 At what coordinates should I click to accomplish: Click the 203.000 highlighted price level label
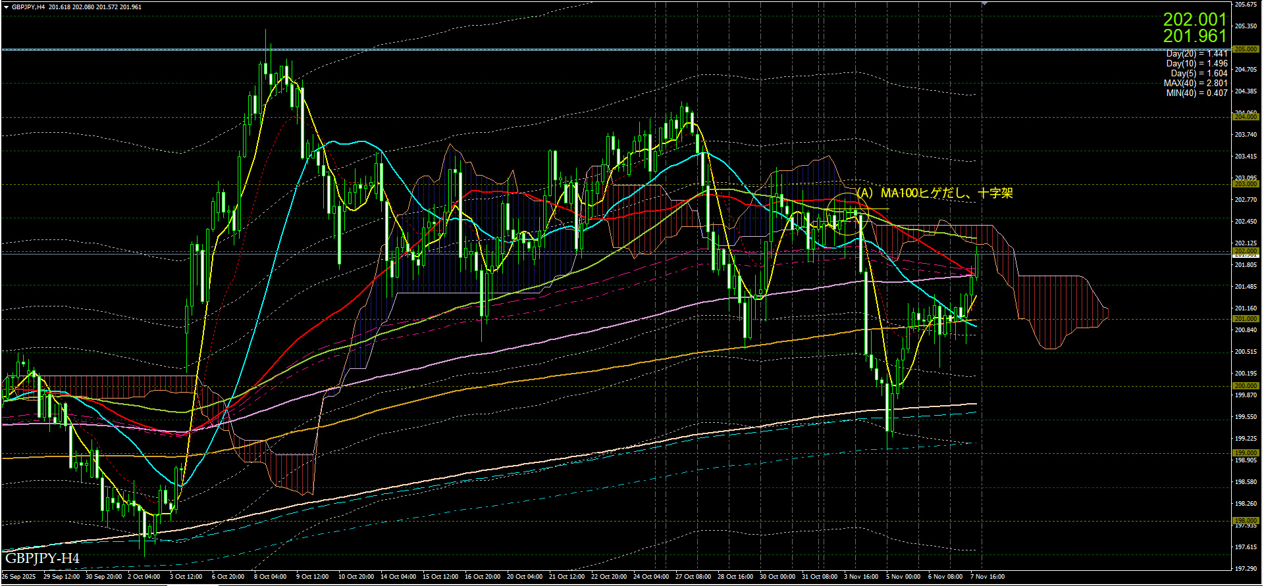(1245, 184)
